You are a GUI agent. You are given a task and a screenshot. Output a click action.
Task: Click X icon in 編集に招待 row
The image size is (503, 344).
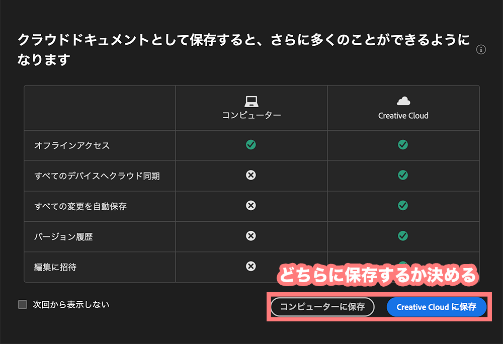[251, 266]
